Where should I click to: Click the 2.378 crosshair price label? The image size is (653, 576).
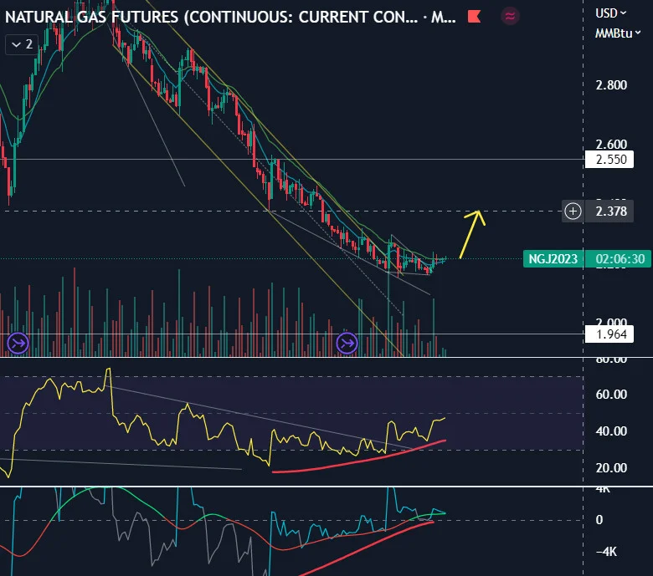click(611, 212)
